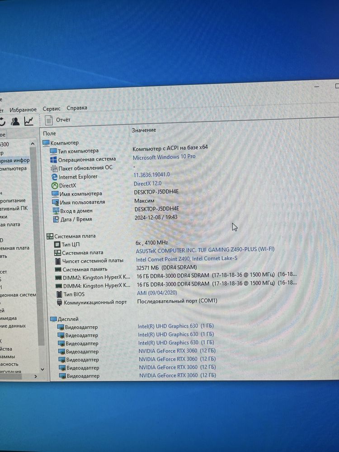Click the Дата / Время icon
This screenshot has width=339, height=452.
coord(56,219)
